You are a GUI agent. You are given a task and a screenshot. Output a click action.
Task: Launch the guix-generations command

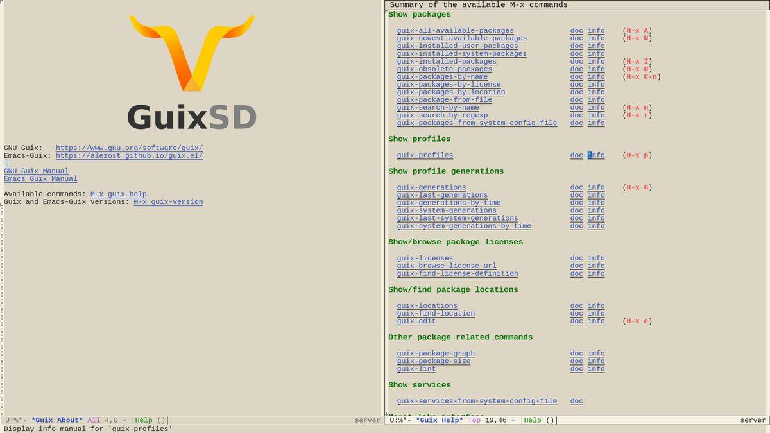coord(431,188)
